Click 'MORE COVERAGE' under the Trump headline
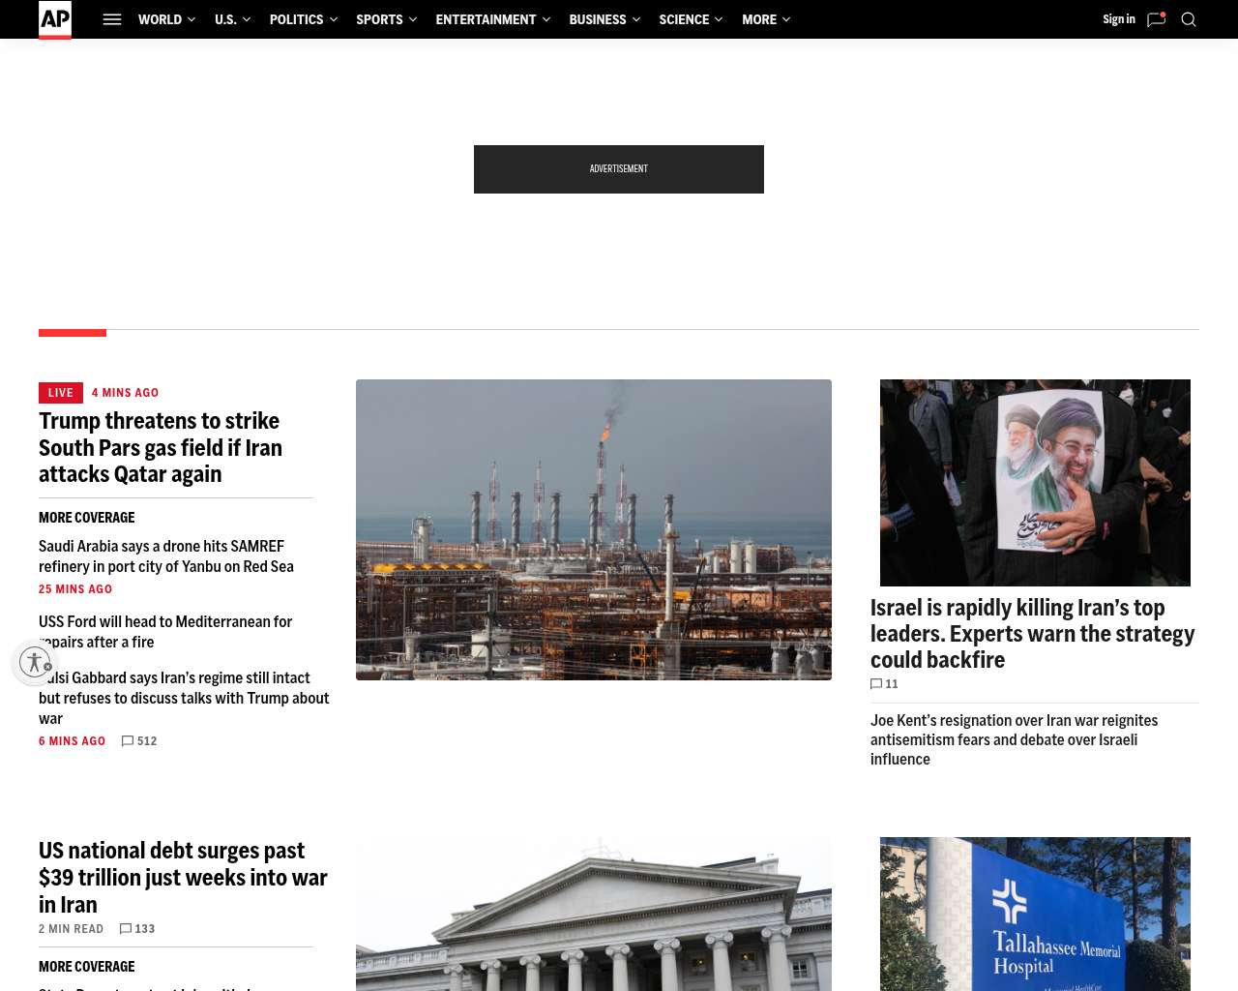 [87, 518]
